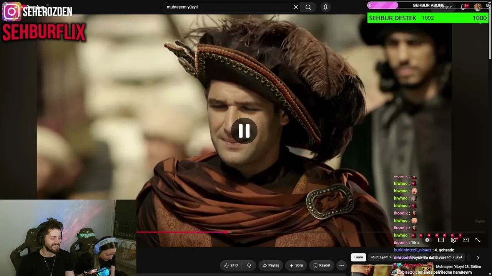Enter fullscreen with the expand arrows

tap(478, 240)
